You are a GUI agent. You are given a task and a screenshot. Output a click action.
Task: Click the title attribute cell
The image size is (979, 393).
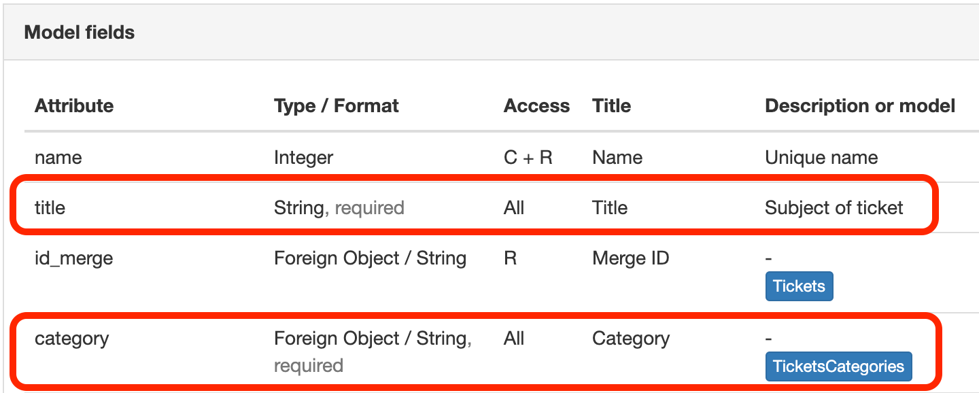coord(50,207)
